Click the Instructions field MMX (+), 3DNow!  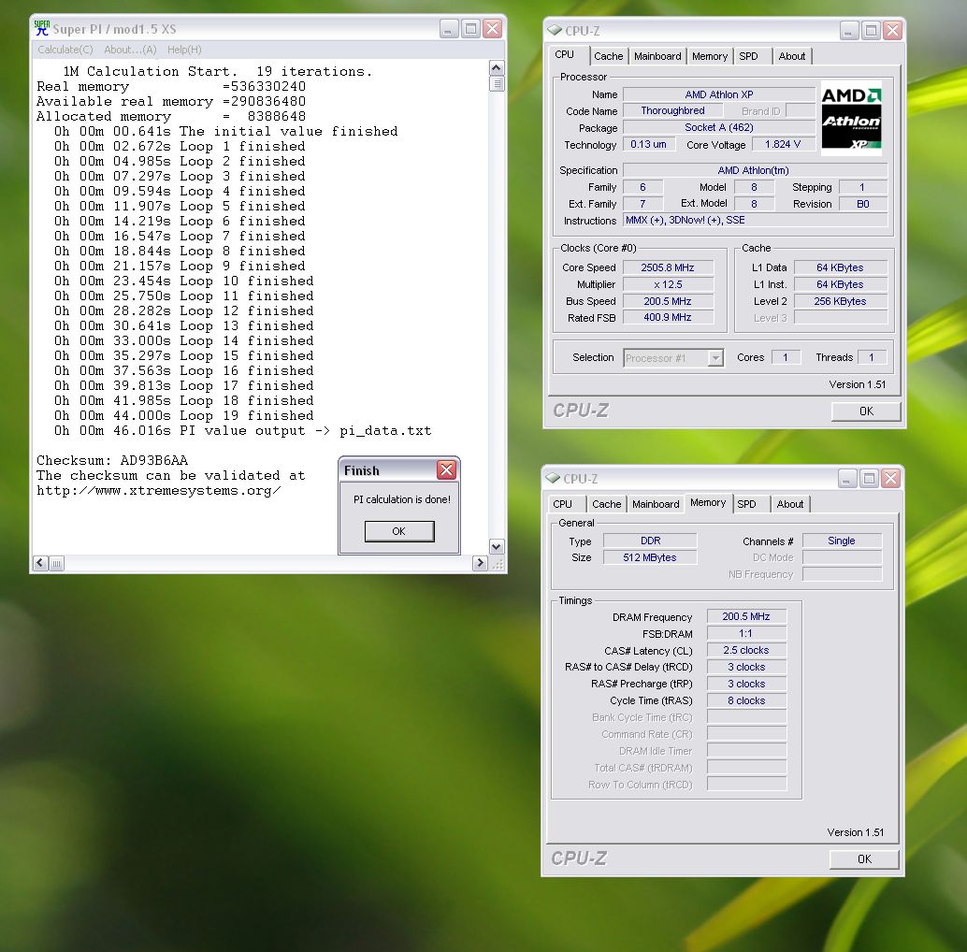pos(756,220)
